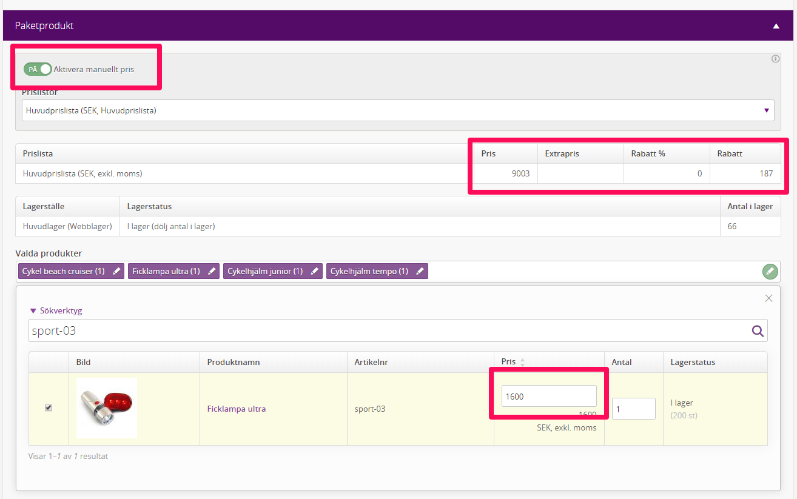The image size is (797, 499).
Task: Open the Prislistor dropdown
Action: tap(398, 110)
